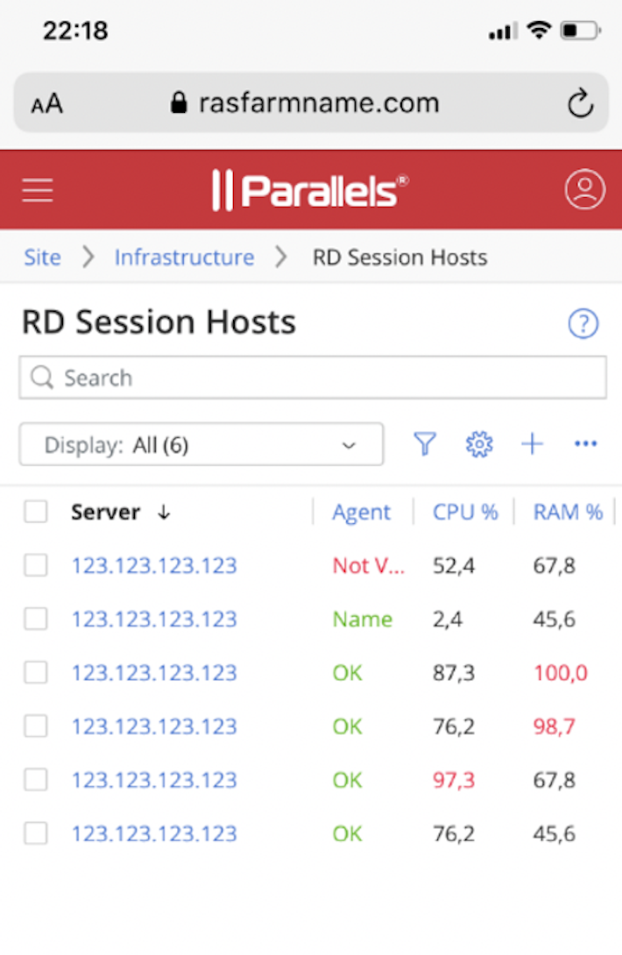Go to Site in breadcrumb

[x=43, y=258]
